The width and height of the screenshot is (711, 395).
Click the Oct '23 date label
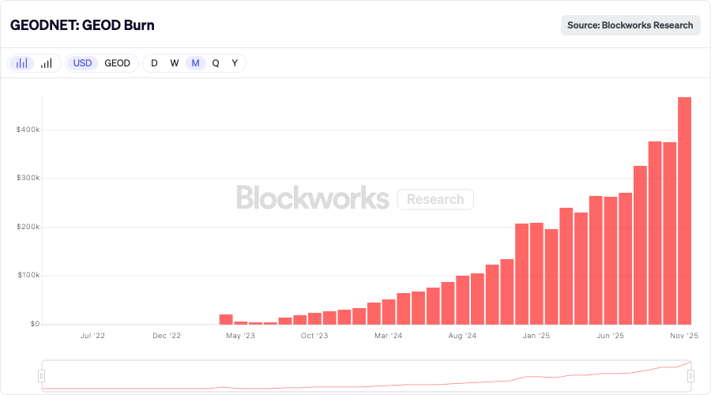pos(314,336)
